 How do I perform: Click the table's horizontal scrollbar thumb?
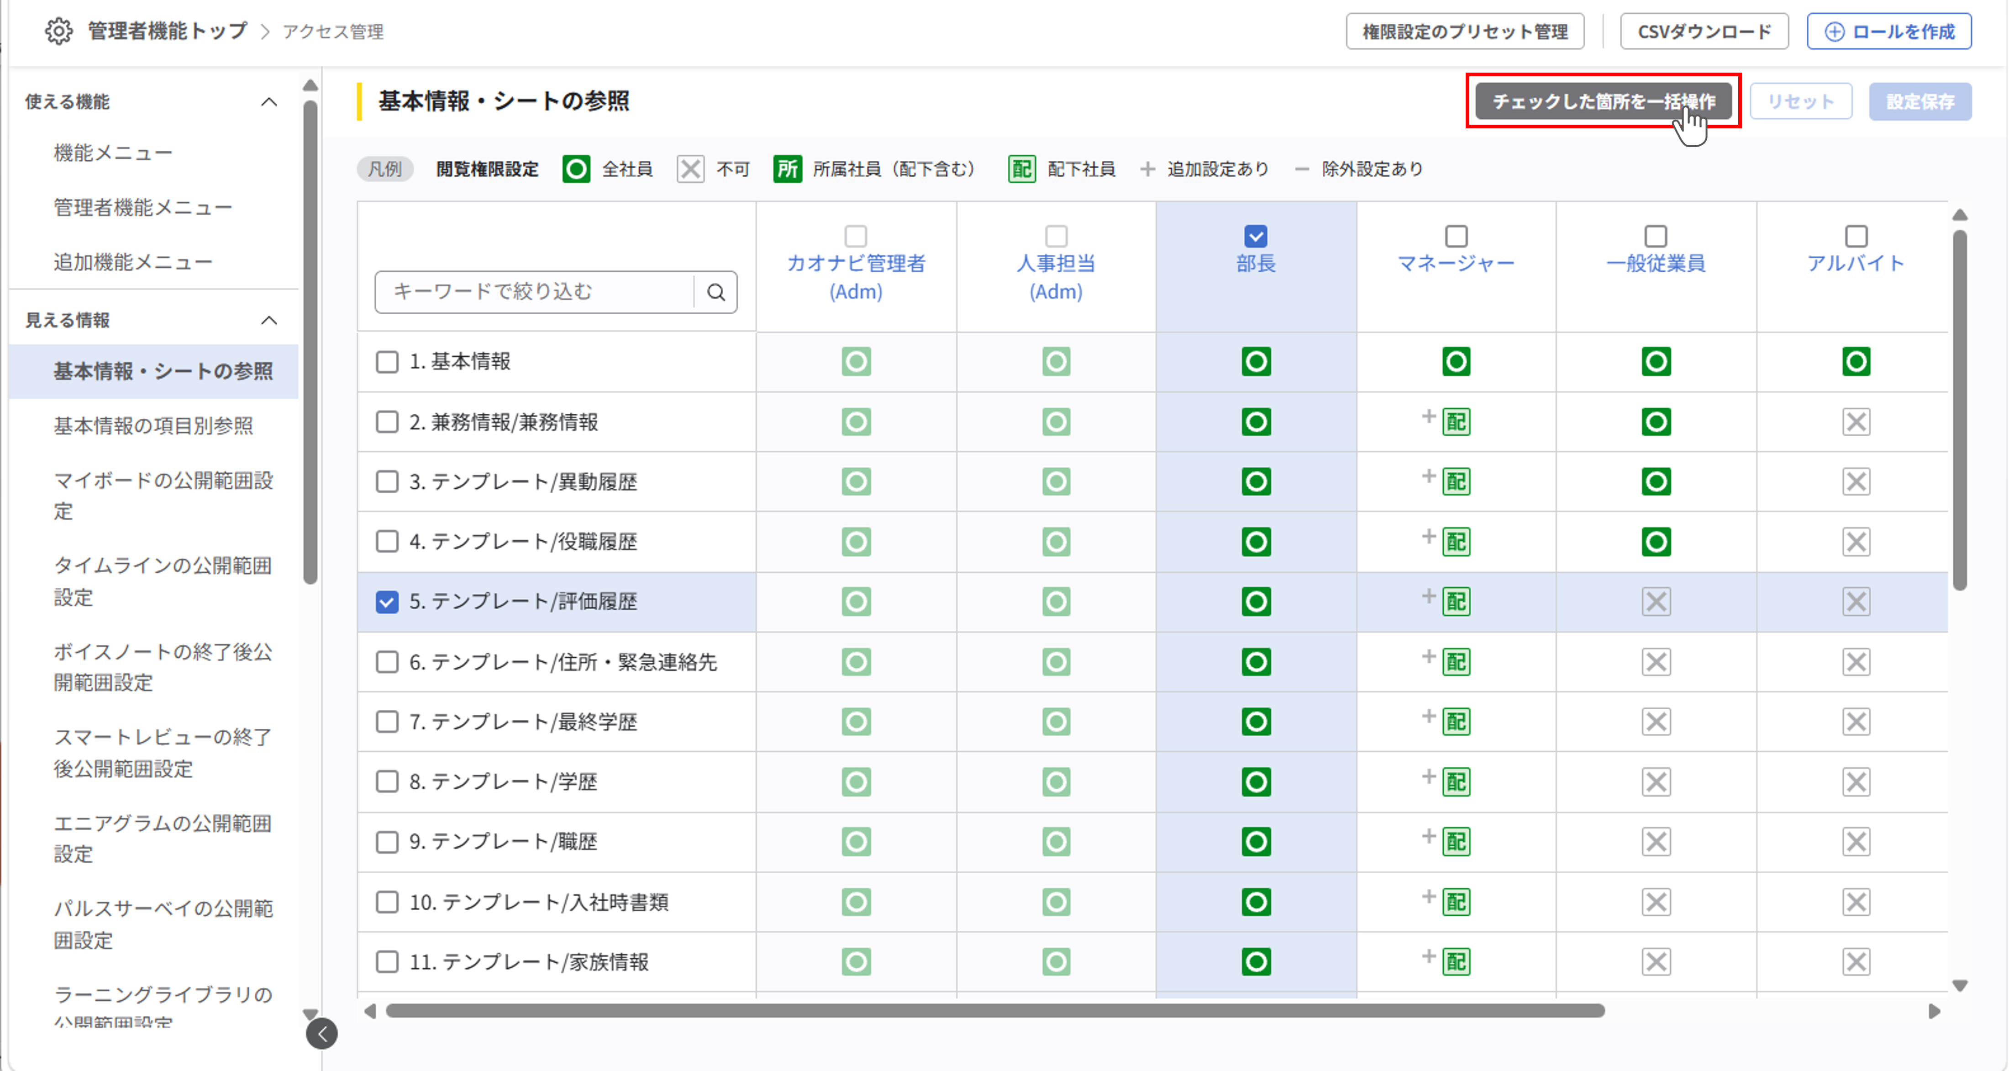click(995, 1011)
